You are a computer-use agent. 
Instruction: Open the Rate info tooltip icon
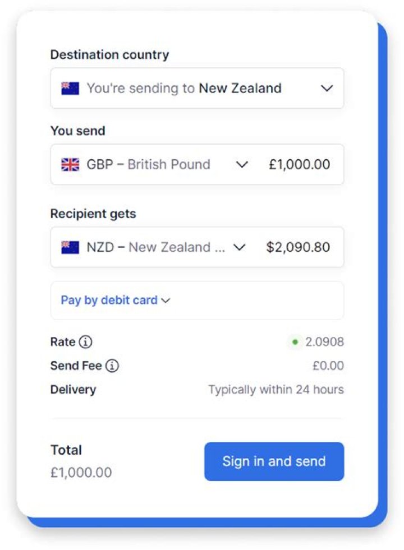85,342
